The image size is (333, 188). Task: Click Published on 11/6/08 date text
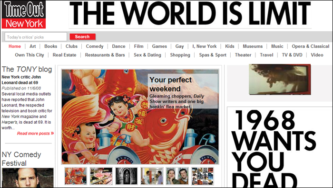coord(21,88)
